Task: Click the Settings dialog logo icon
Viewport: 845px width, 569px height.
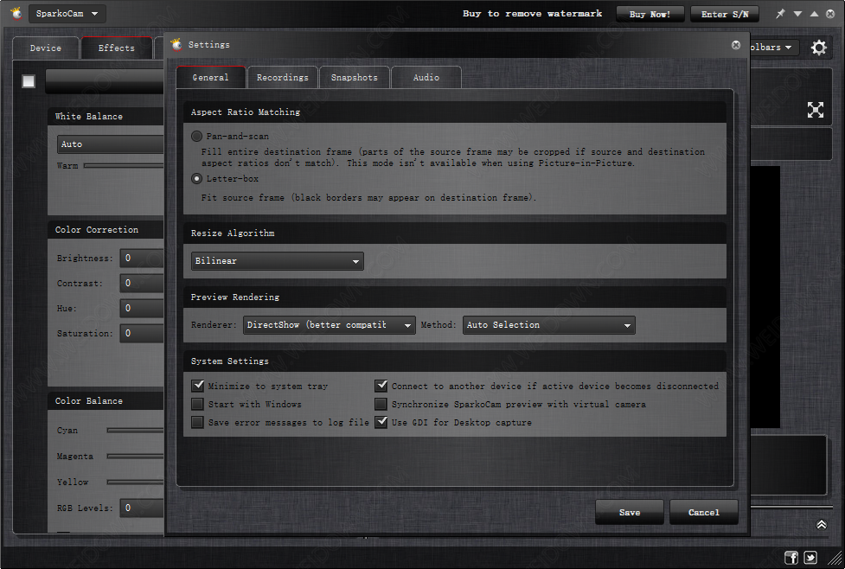Action: pyautogui.click(x=176, y=45)
